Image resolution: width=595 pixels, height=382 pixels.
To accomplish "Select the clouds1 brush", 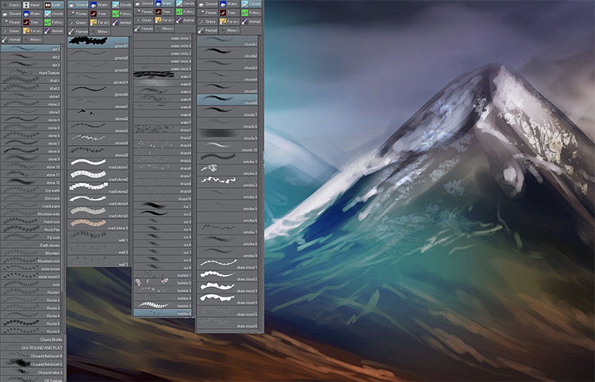I will click(228, 41).
